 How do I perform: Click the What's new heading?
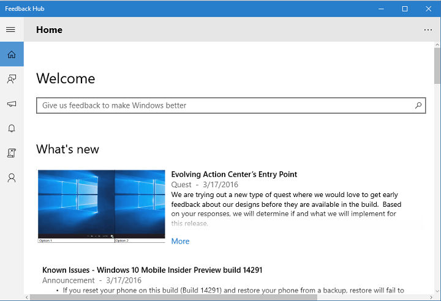click(67, 149)
